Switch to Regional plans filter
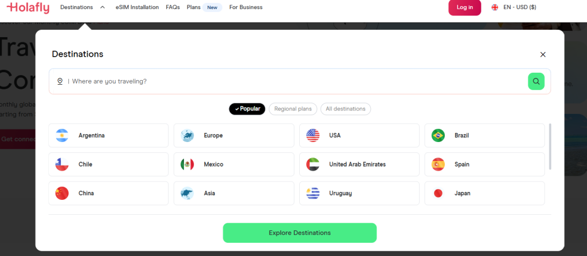This screenshot has width=587, height=256. click(x=292, y=109)
